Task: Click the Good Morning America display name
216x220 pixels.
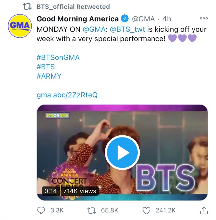Action: (77, 19)
